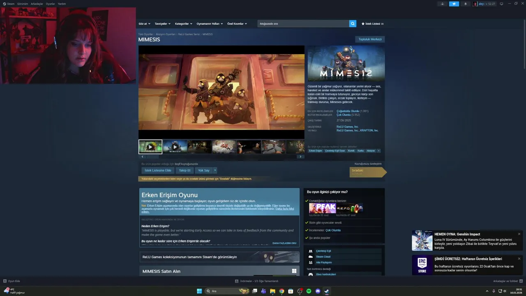Click the Big Picture mode monitor icon
The height and width of the screenshot is (296, 526).
coord(501,4)
